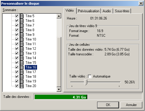This screenshot has height=111, width=145.
Task: Uncheck the Titre 19 checkbox
Action: click(x=17, y=81)
